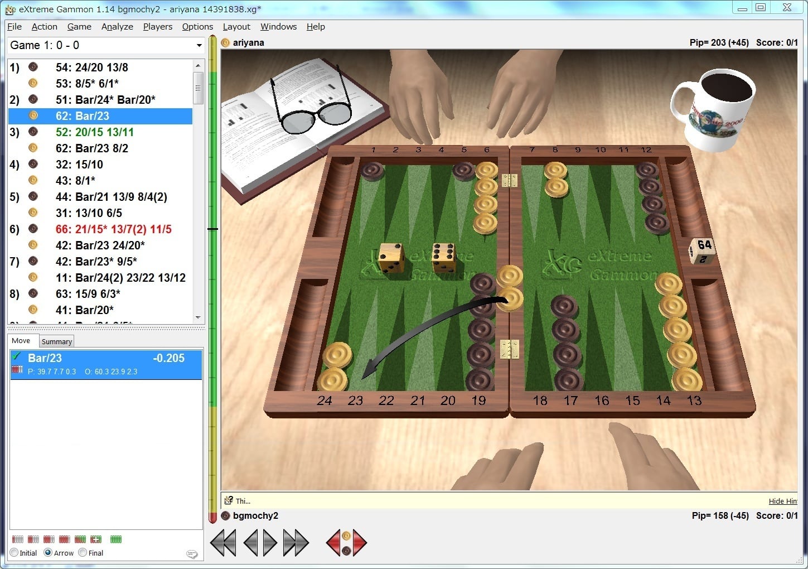Click the Hide Hint link
Screen dimensions: 808x569
(x=783, y=501)
